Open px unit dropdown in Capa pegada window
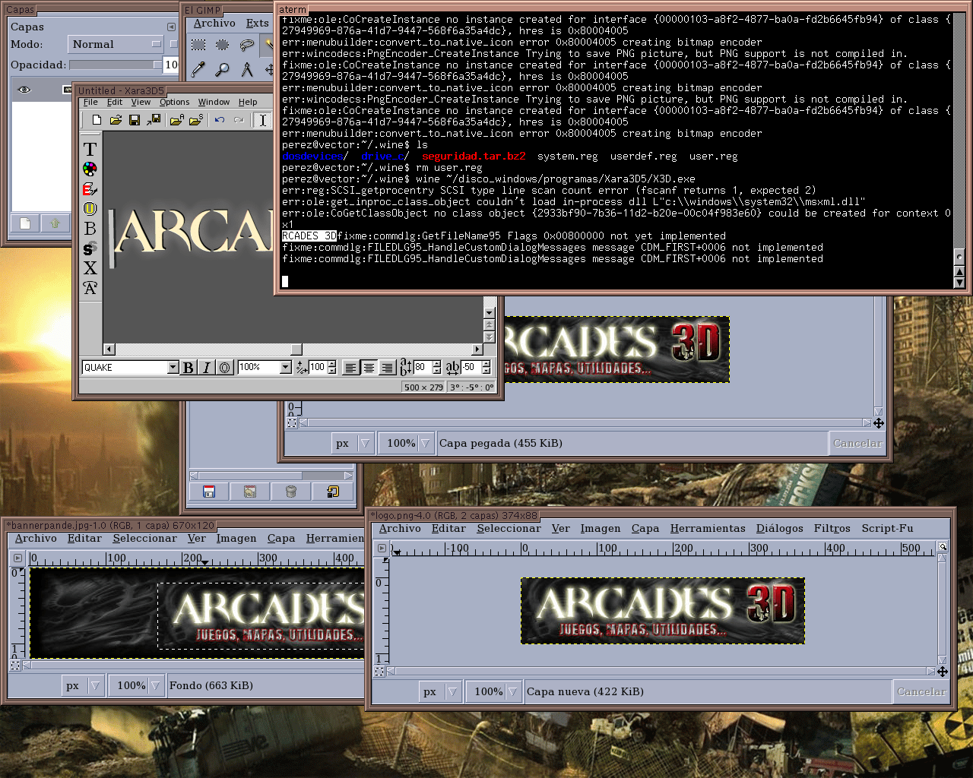This screenshot has height=778, width=973. click(353, 443)
